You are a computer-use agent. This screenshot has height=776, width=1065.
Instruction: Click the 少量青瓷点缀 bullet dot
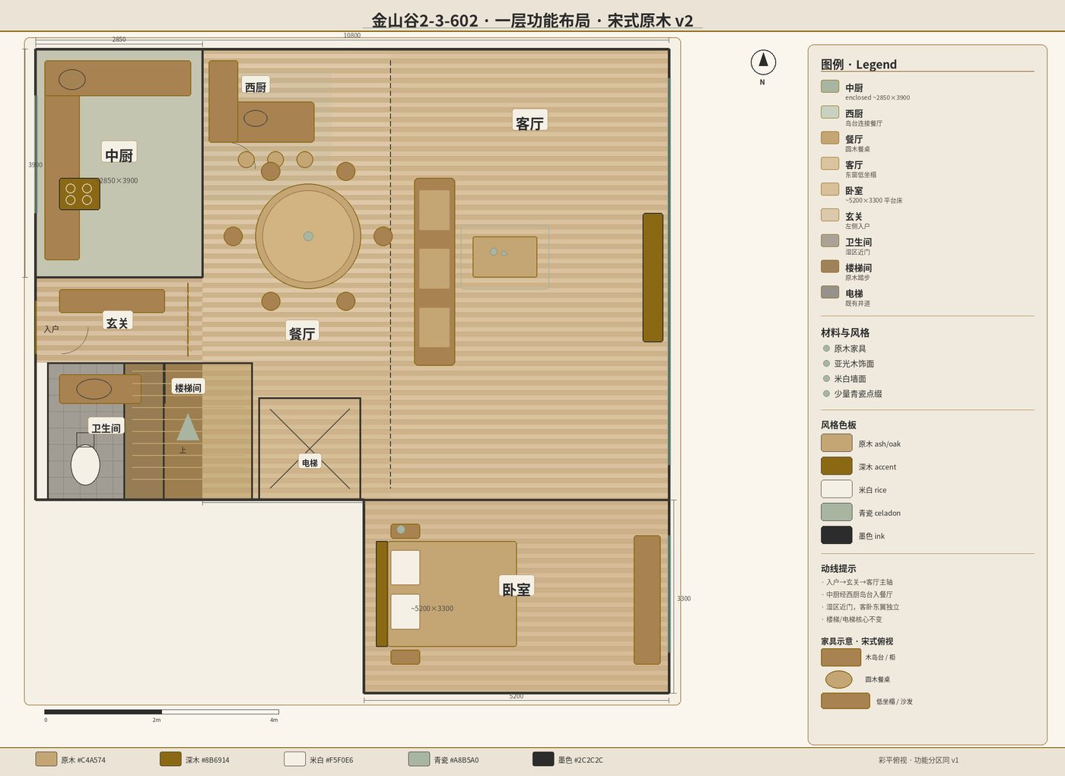click(x=826, y=393)
